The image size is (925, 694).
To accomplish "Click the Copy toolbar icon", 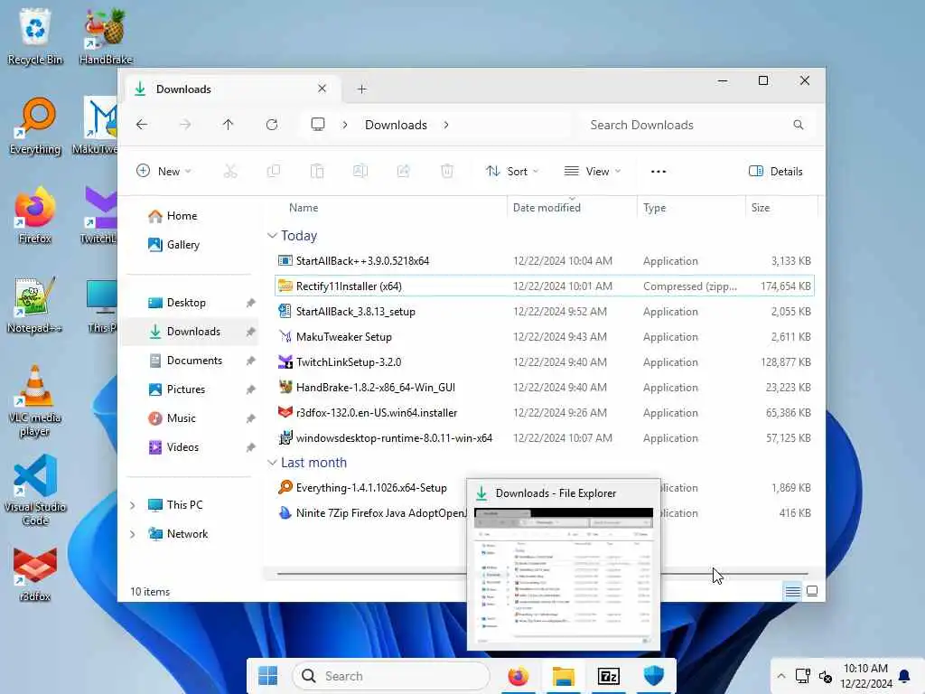I will tap(273, 171).
